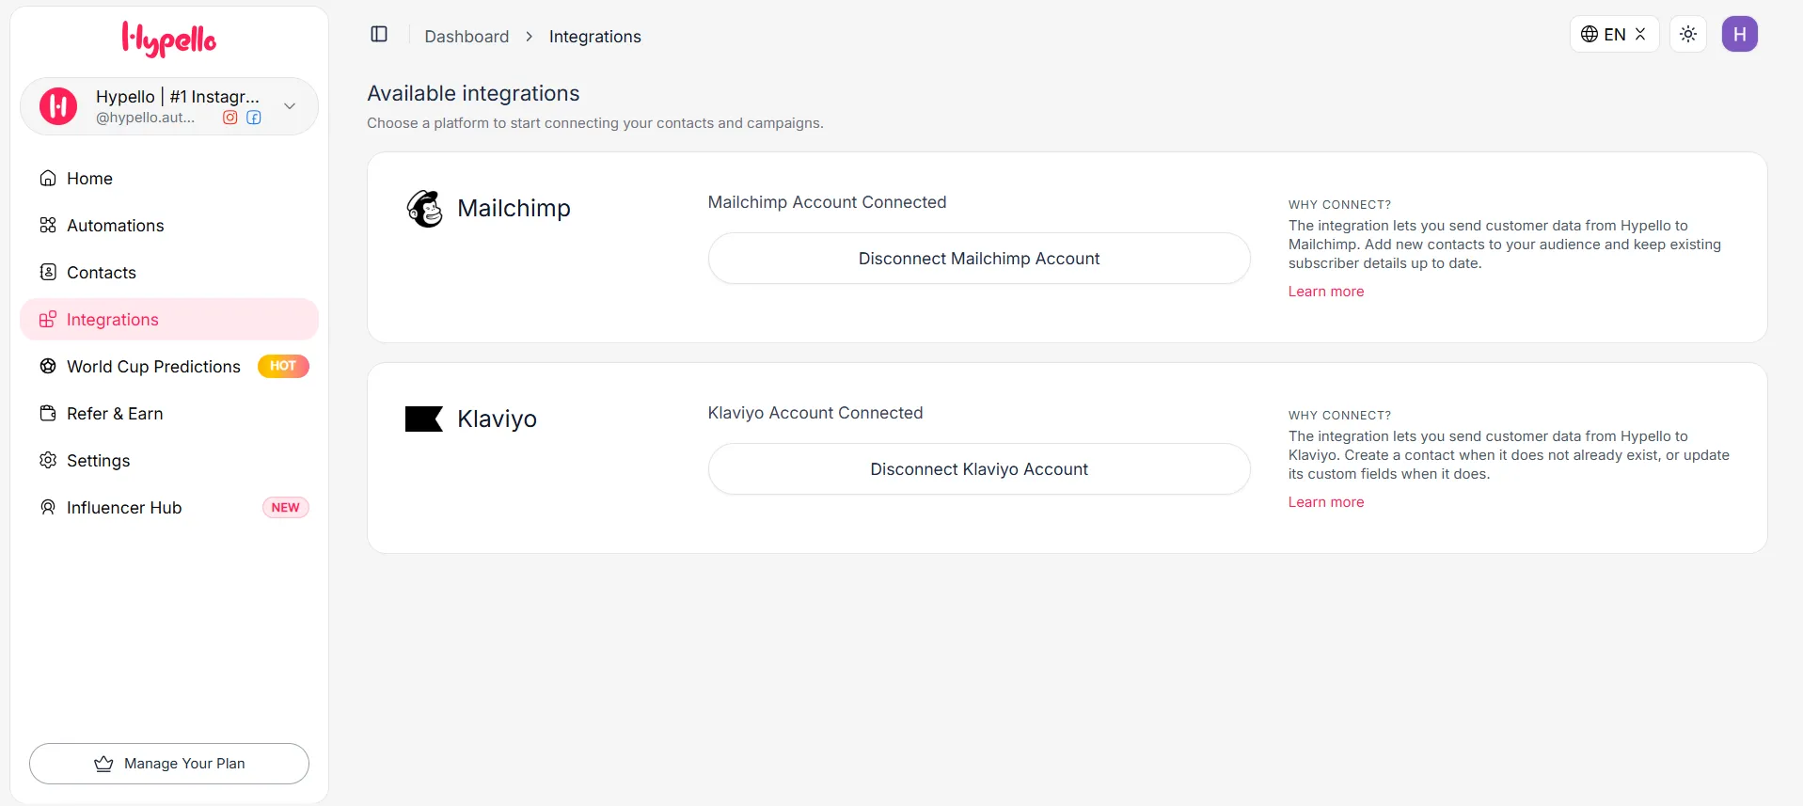Go to Dashboard breadcrumb
The height and width of the screenshot is (806, 1803).
(x=467, y=37)
